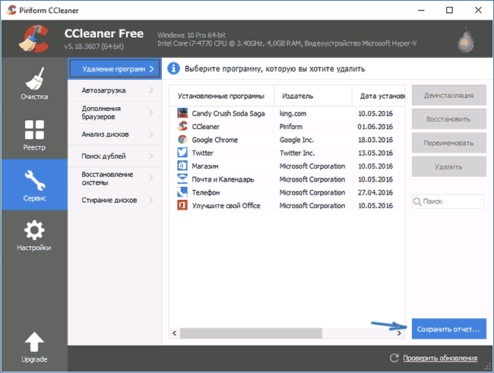Select the Candy Crush Soda Saga icon
The image size is (494, 373).
(x=182, y=113)
